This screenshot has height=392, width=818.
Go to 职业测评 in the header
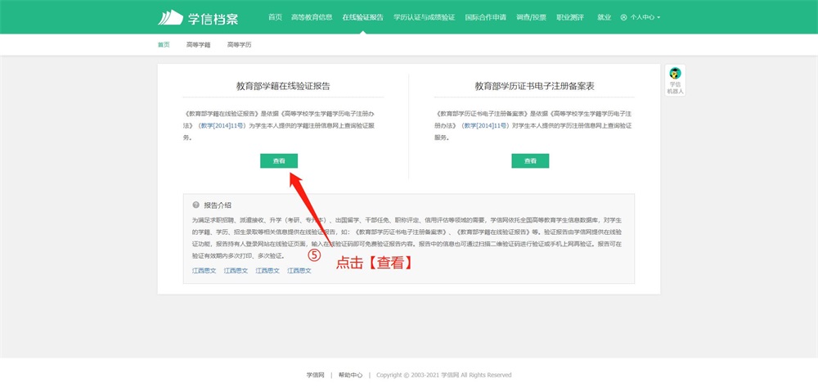569,17
